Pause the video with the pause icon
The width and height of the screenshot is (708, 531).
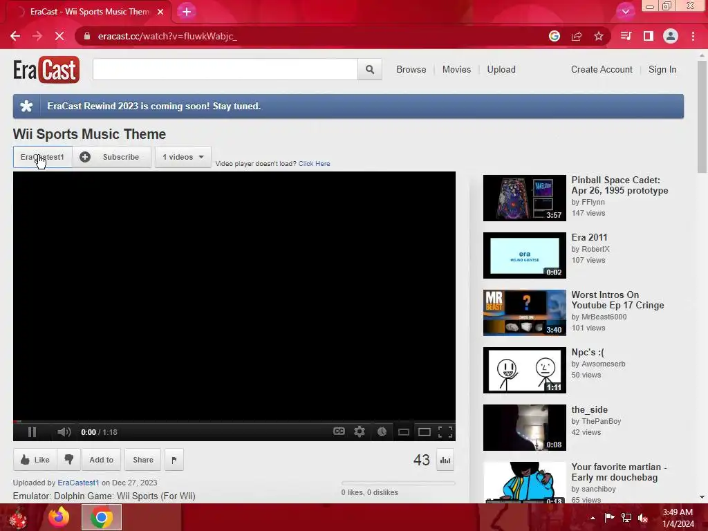tap(32, 432)
